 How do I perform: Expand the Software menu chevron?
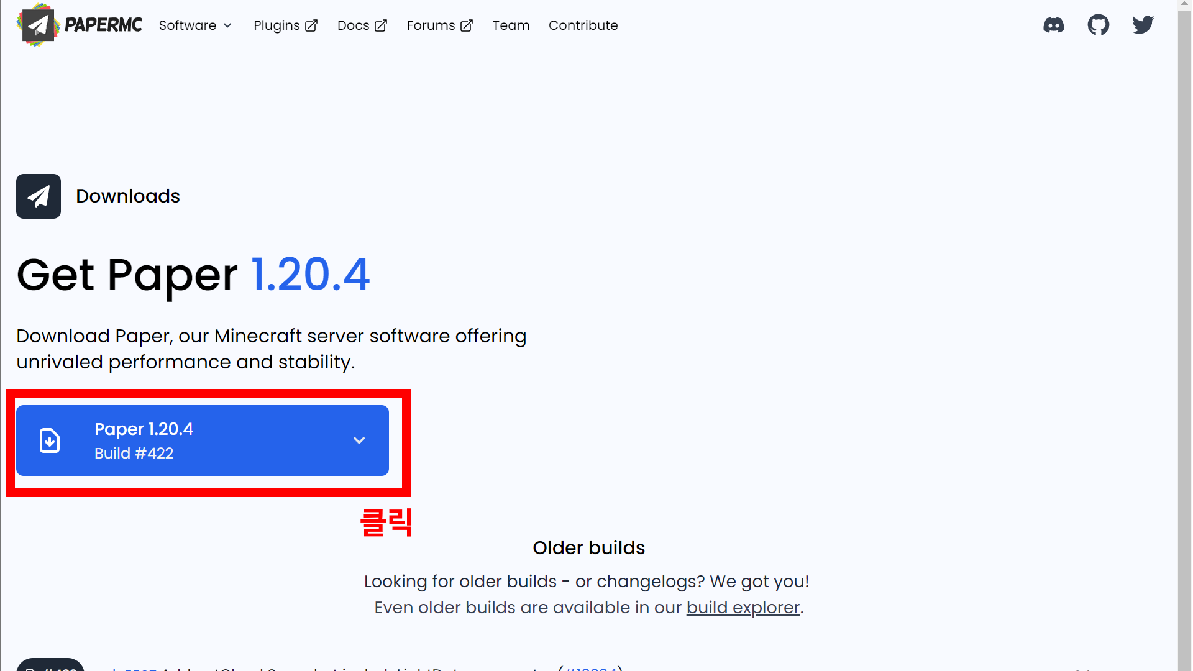tap(227, 26)
